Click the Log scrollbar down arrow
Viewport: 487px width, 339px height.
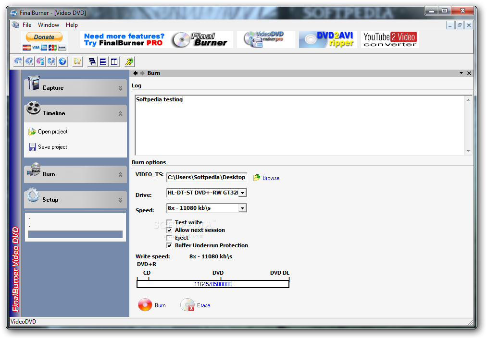point(468,151)
